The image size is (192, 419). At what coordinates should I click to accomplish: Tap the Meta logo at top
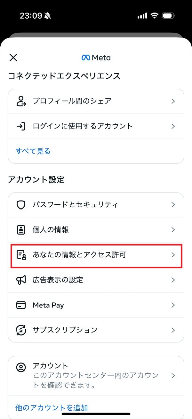[96, 58]
